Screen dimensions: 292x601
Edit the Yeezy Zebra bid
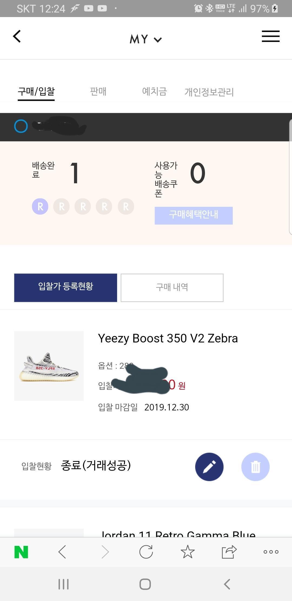[x=209, y=467]
